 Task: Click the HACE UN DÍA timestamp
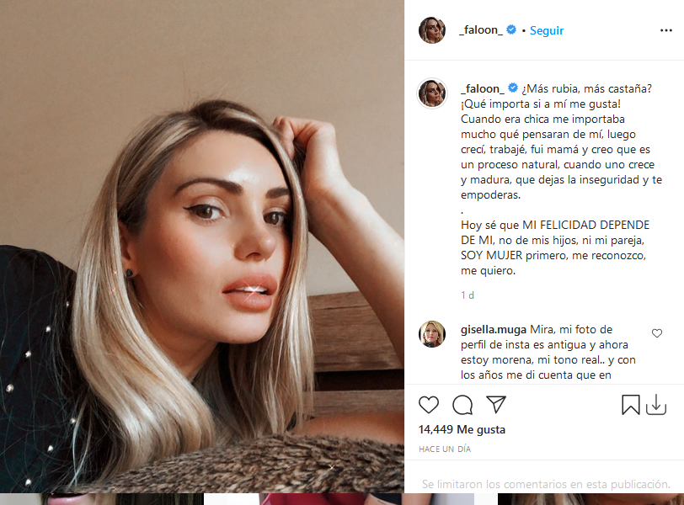[x=445, y=449]
